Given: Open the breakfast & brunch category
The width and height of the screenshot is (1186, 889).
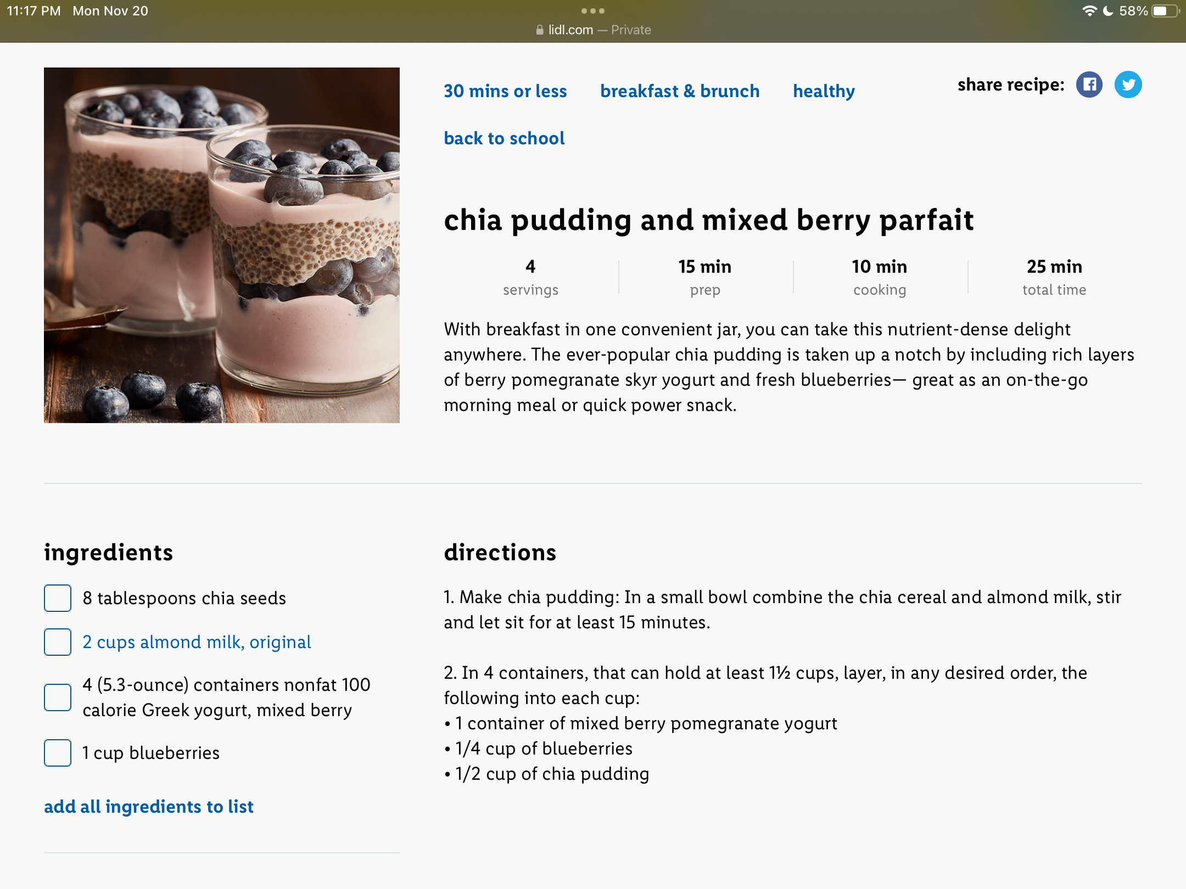Looking at the screenshot, I should tap(680, 91).
